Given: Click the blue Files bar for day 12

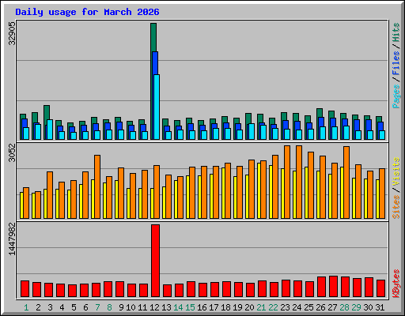Looking at the screenshot, I should [155, 63].
